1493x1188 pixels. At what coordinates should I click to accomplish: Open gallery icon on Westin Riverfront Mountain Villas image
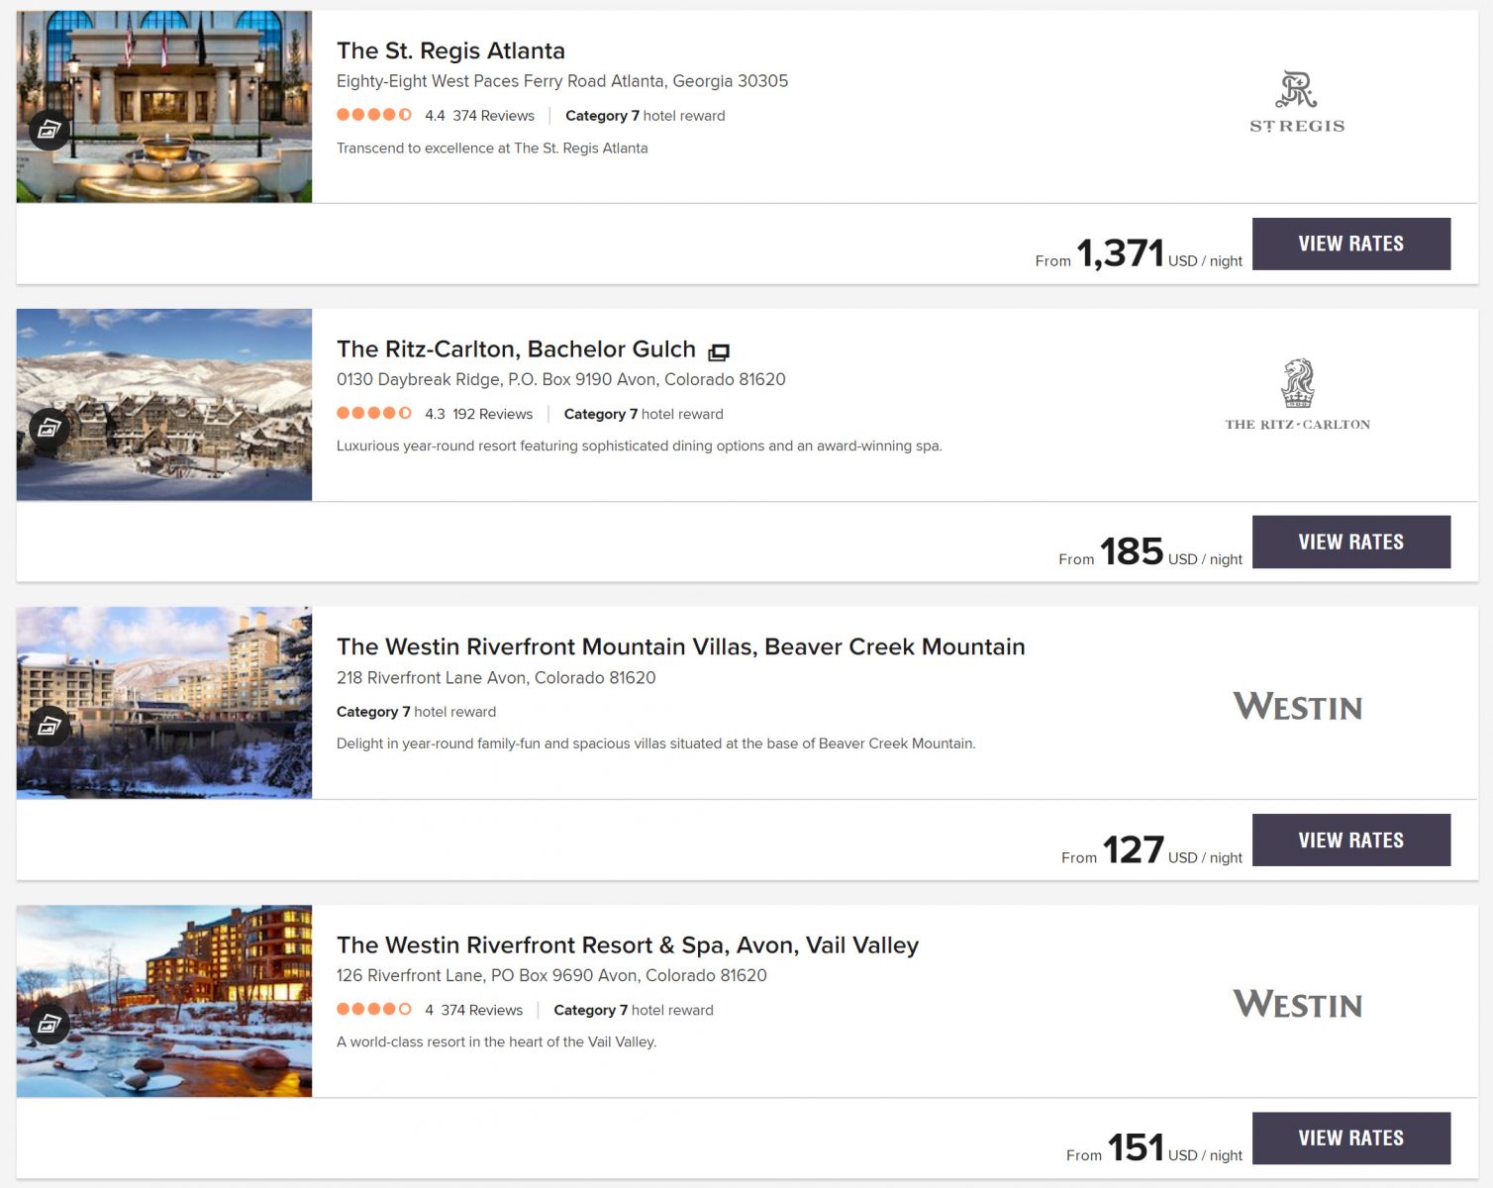(50, 727)
